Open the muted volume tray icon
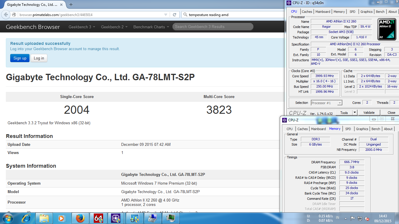 (x=367, y=218)
